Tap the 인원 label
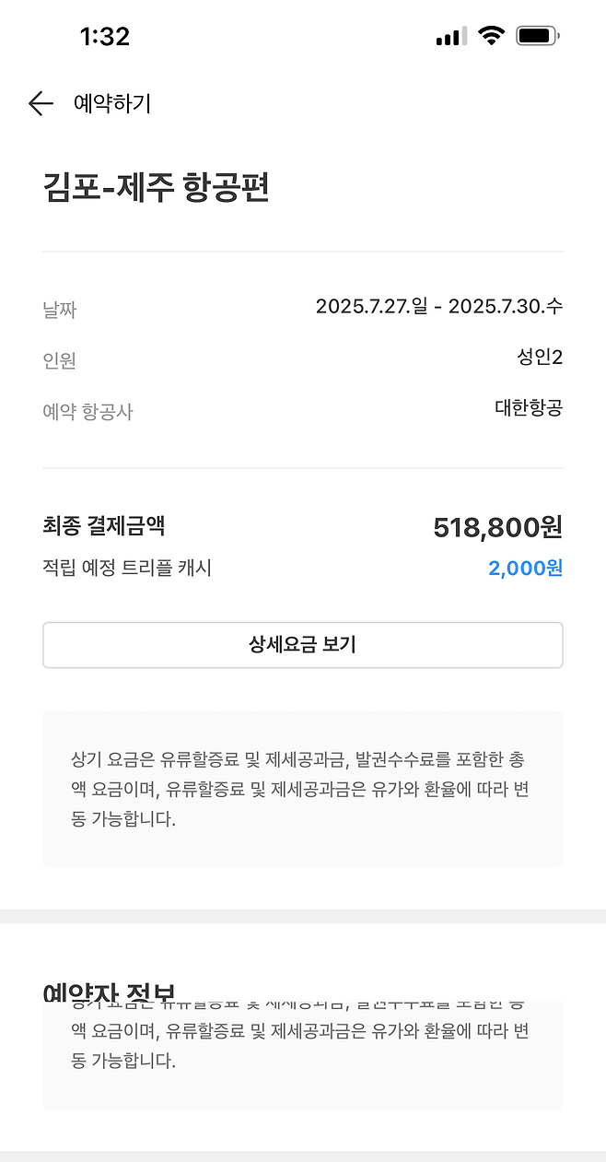Image resolution: width=606 pixels, height=1162 pixels. (x=60, y=360)
